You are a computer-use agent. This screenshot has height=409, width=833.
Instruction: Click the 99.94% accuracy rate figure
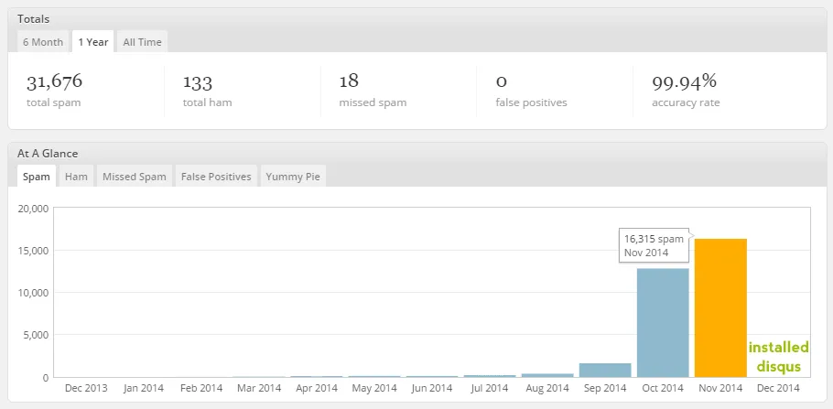685,81
